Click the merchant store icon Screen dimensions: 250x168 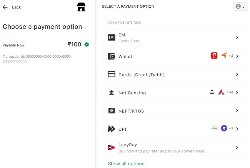pyautogui.click(x=81, y=7)
